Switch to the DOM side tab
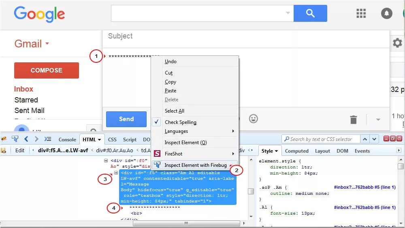Screen dimensions: 405x228 [x=342, y=151]
